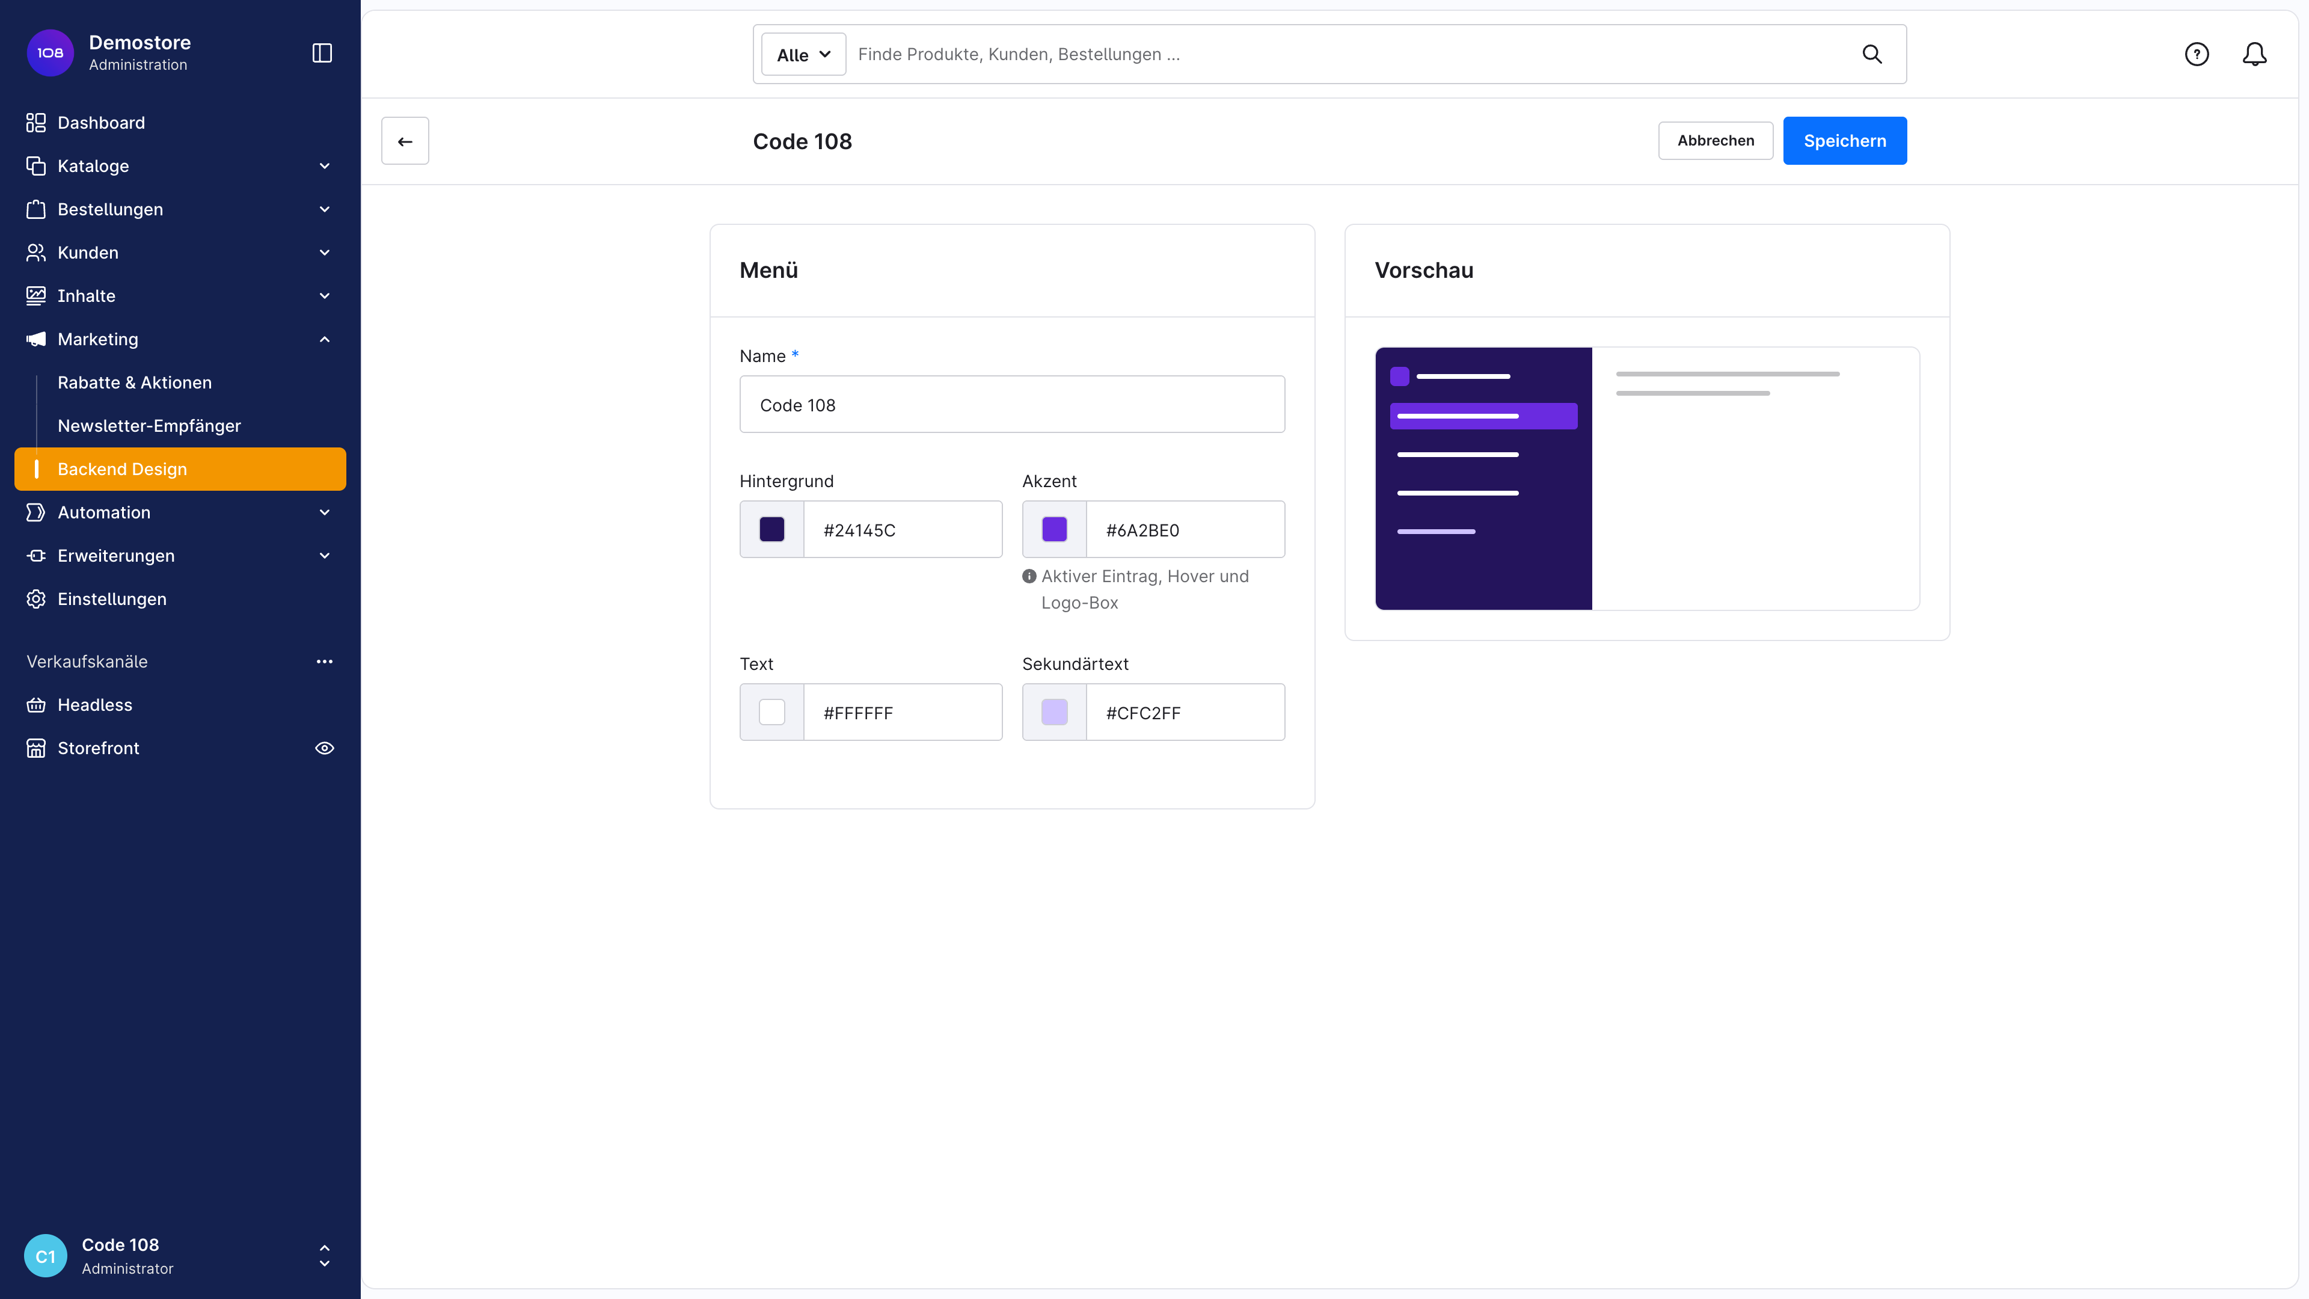The width and height of the screenshot is (2309, 1299).
Task: Open the Alle search filter dropdown
Action: click(803, 54)
